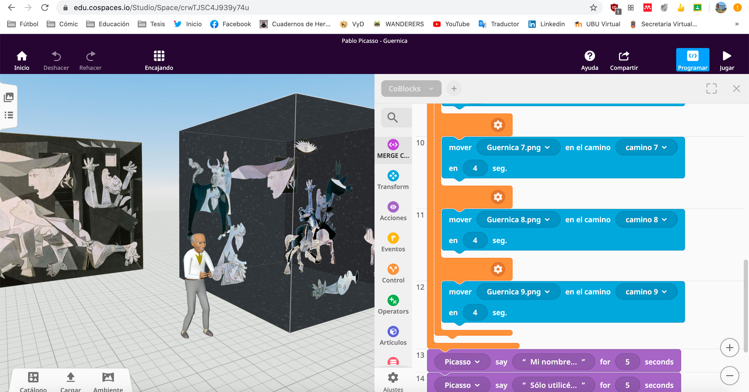This screenshot has height=392, width=749.
Task: Expand the Guernica 7.png dropdown
Action: [x=517, y=147]
